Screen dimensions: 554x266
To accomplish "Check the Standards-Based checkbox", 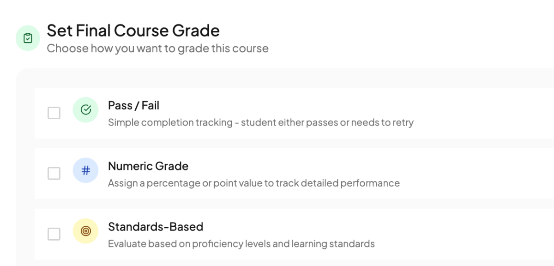I will click(x=54, y=234).
